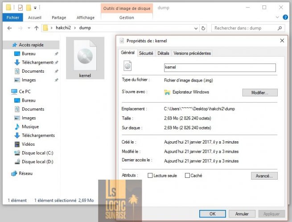This screenshot has width=292, height=222.
Task: Open the Versions précédentes tab
Action: (x=192, y=53)
